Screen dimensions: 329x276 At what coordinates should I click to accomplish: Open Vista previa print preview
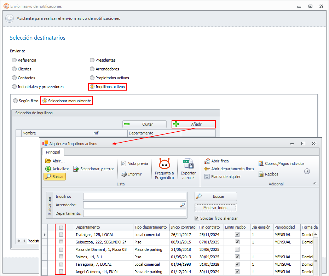tap(123, 163)
